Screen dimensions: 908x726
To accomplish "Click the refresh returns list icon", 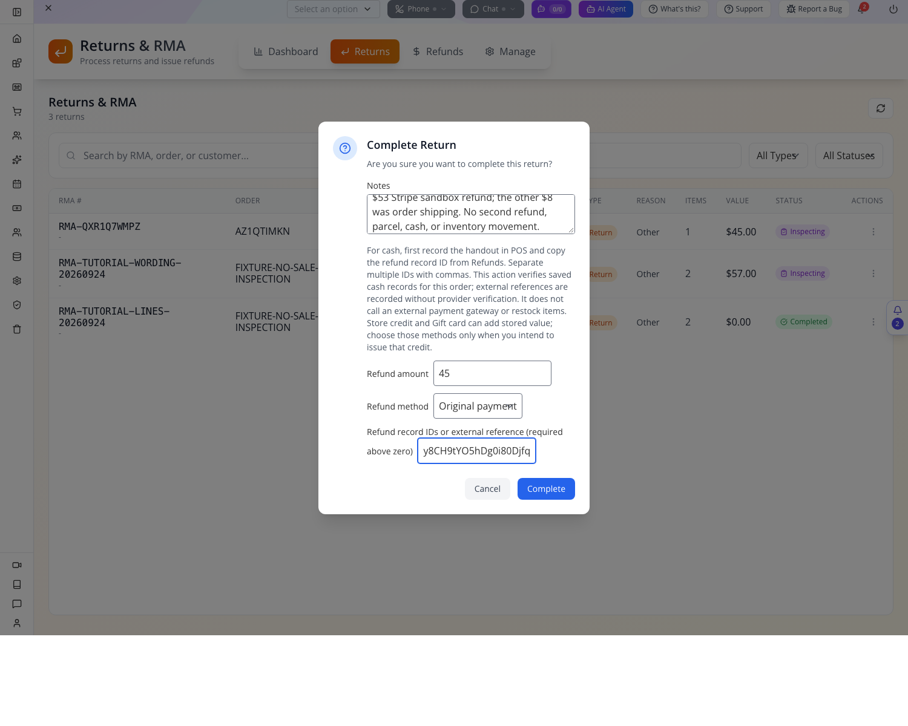I will (881, 108).
